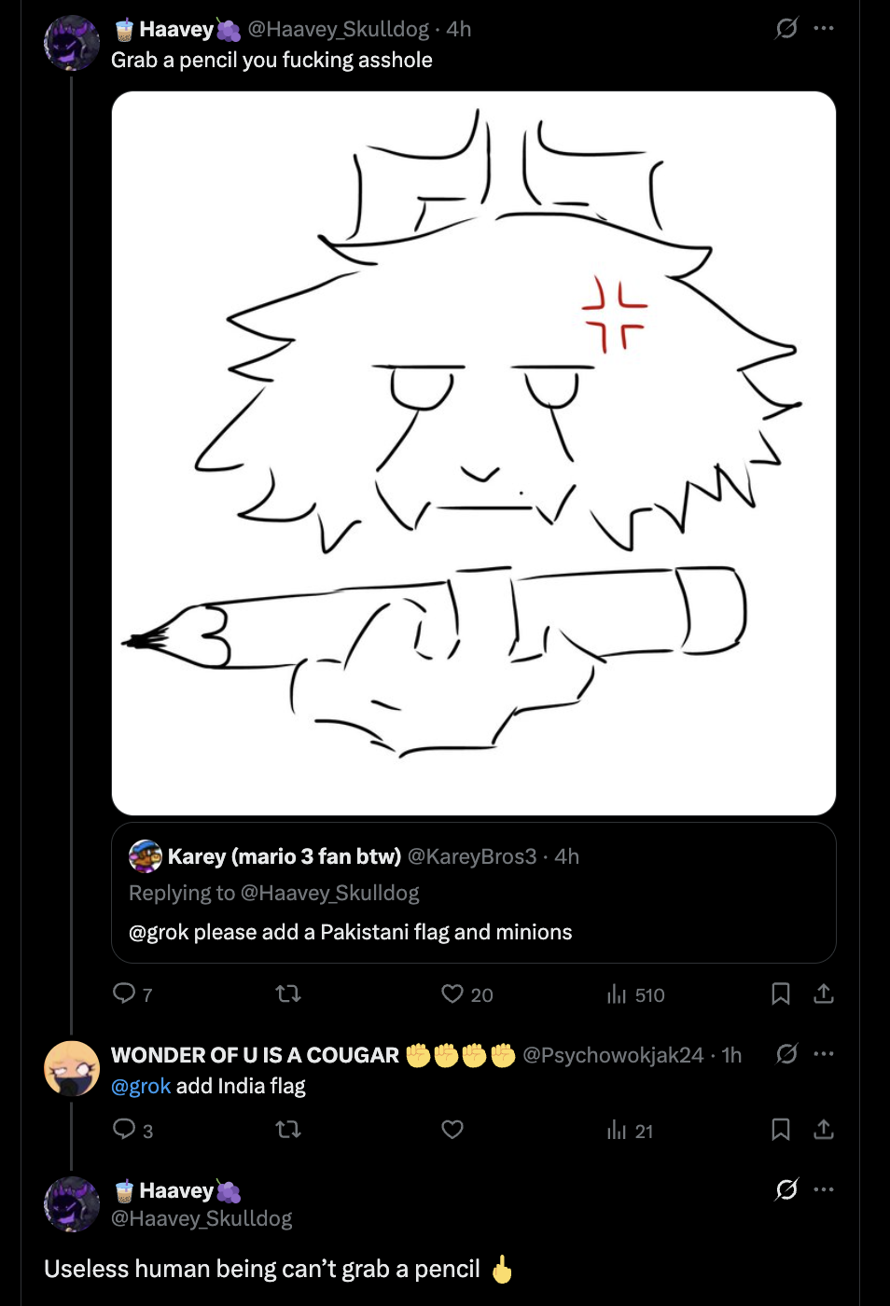Viewport: 890px width, 1306px height.
Task: Share the 'add India flag' tweet
Action: pyautogui.click(x=823, y=1130)
